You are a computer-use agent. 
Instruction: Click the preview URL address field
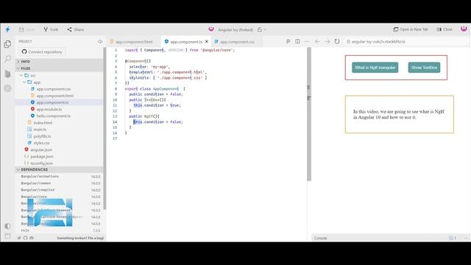point(406,41)
